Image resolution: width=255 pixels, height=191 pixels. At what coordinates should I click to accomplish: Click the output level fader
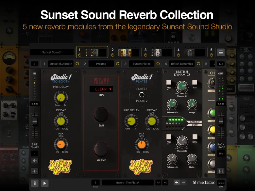point(221,121)
